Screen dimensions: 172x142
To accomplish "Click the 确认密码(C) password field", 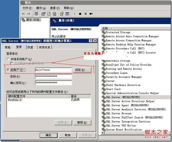I will pos(53,83).
